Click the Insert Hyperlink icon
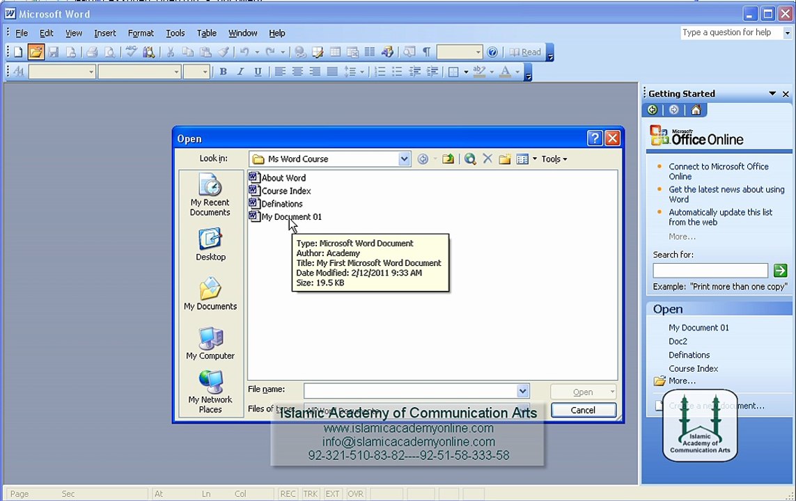The image size is (796, 501). [x=300, y=51]
